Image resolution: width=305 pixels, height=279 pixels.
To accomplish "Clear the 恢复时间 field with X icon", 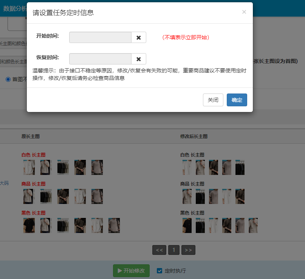I will (138, 59).
